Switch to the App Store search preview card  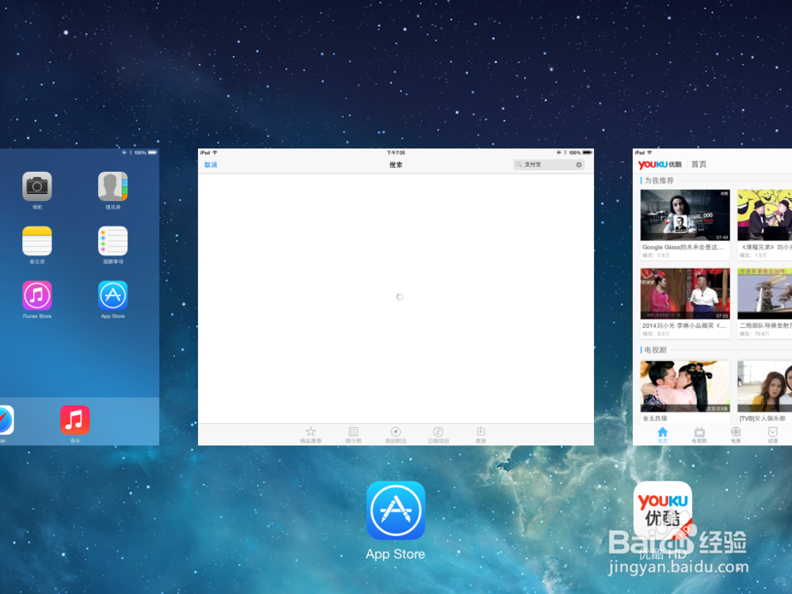pyautogui.click(x=395, y=297)
